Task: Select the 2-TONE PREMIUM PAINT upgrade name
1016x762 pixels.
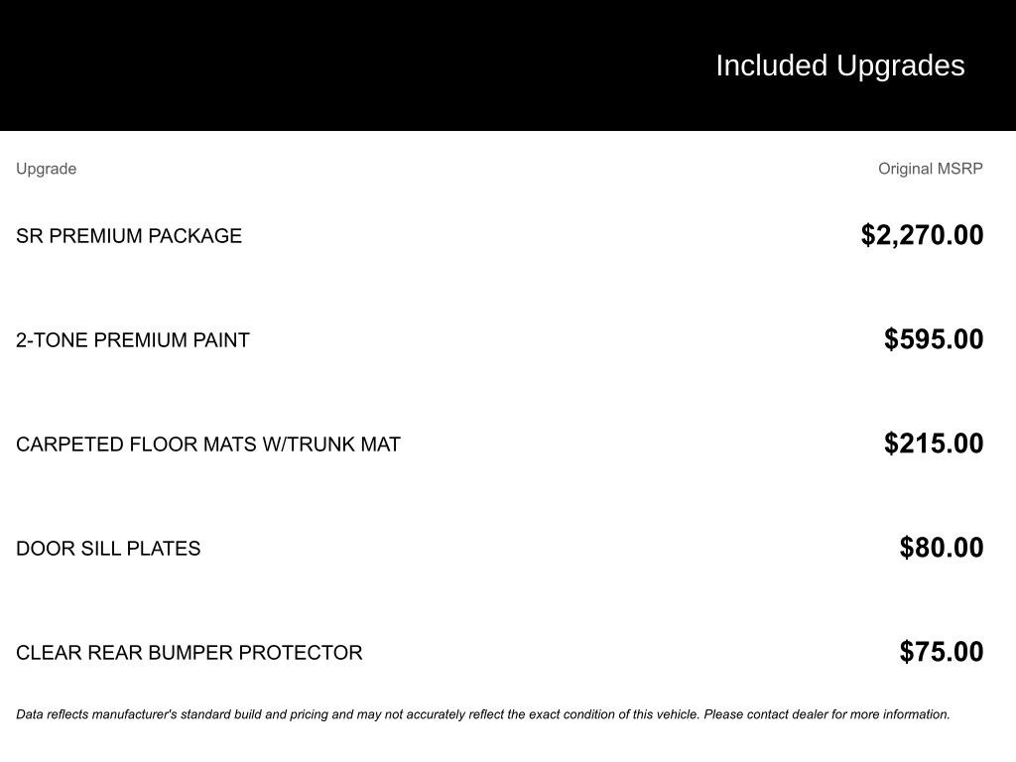Action: point(132,340)
